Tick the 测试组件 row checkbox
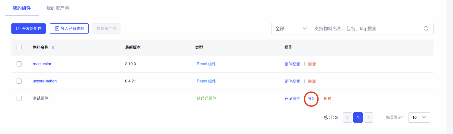The width and height of the screenshot is (453, 134). pyautogui.click(x=19, y=98)
